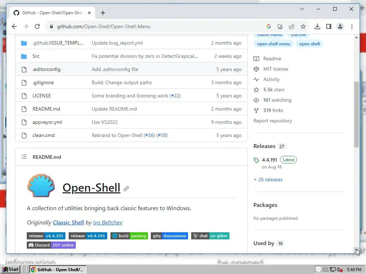Click the Open-Shell shell logo image

[41, 186]
